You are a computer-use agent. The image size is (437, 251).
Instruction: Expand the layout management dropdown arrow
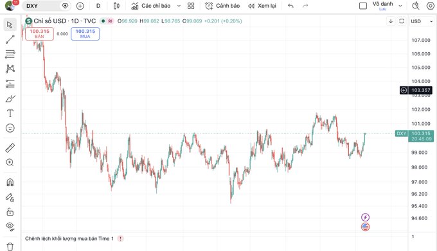click(400, 6)
